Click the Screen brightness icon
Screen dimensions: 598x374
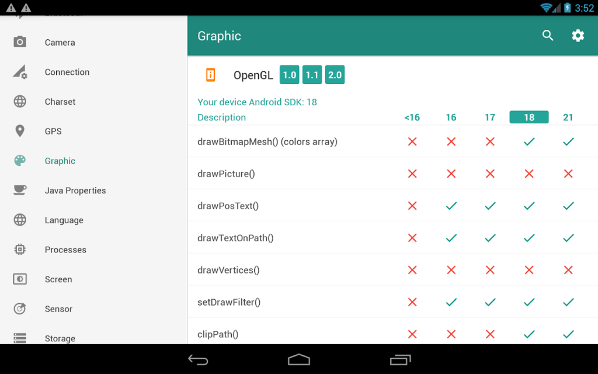coord(20,279)
